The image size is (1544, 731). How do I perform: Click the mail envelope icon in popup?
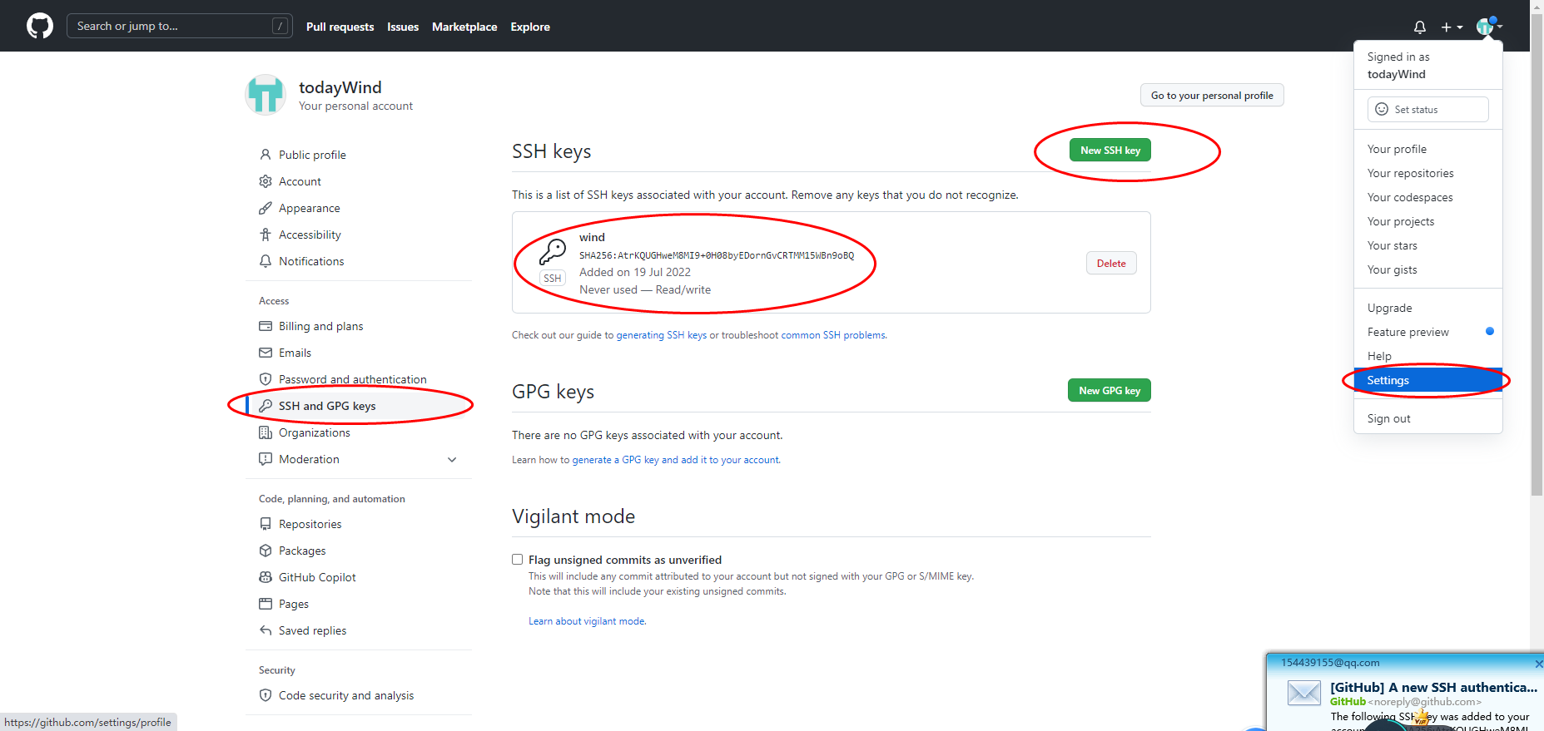pos(1303,693)
